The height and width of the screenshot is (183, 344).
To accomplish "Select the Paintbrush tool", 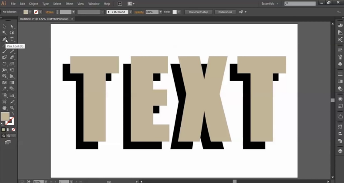I will 4,52.
